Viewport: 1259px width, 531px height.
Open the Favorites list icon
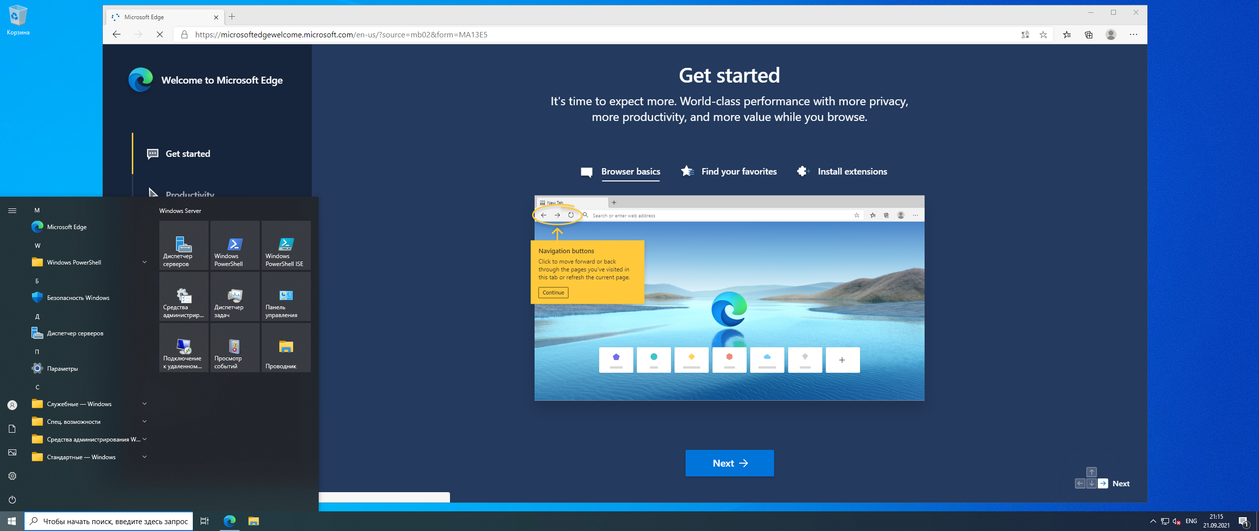coord(1067,34)
